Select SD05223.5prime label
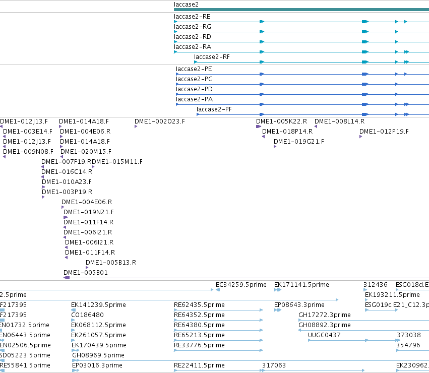The width and height of the screenshot is (429, 373). coord(25,355)
